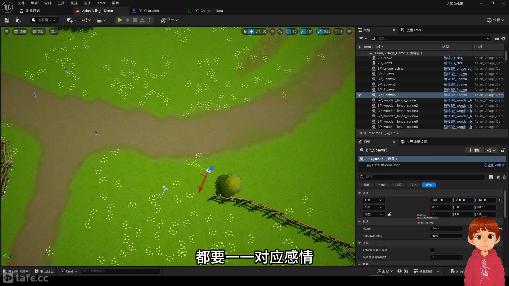Create new folder in outliner
This screenshot has height=286, width=509.
coord(497,39)
